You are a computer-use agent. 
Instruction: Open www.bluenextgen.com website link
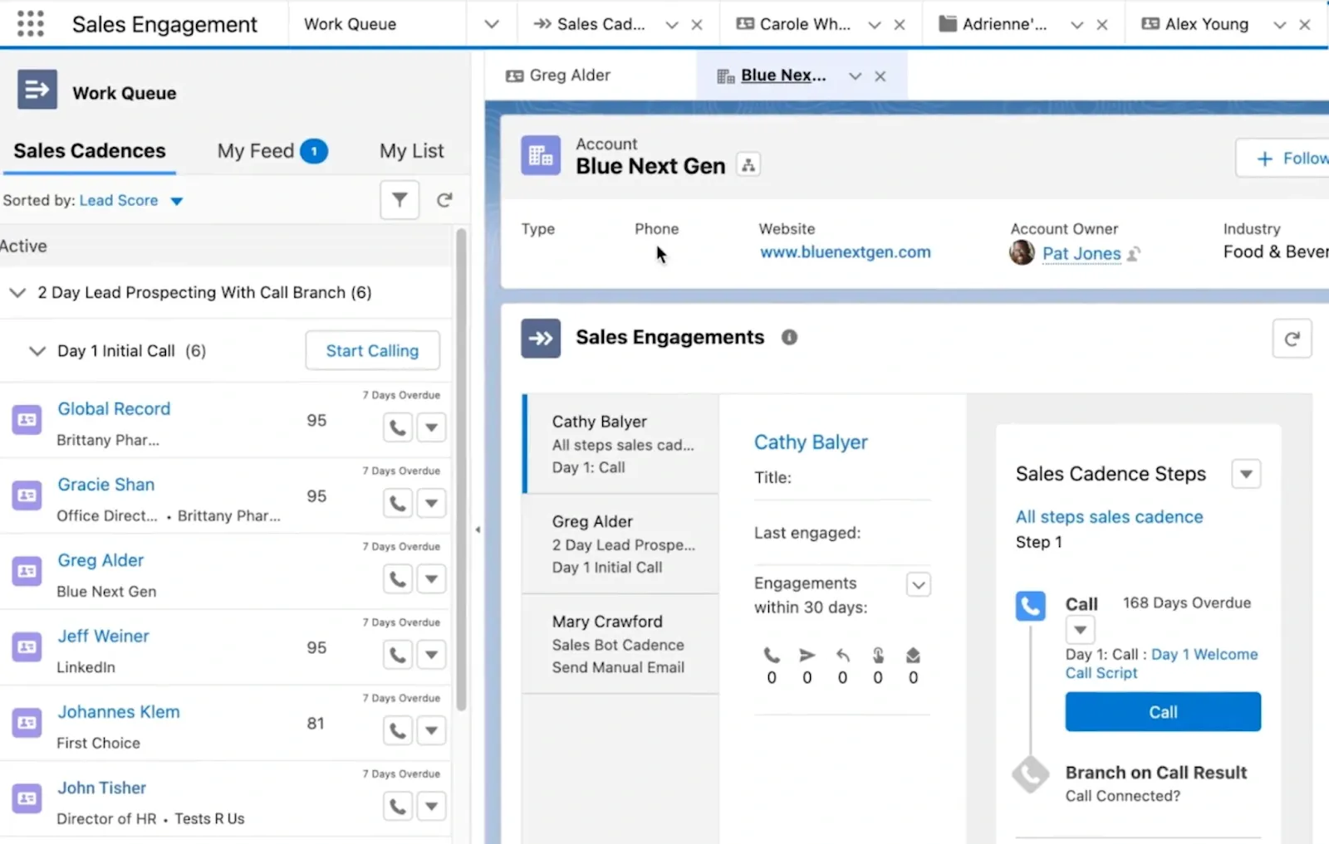(846, 252)
